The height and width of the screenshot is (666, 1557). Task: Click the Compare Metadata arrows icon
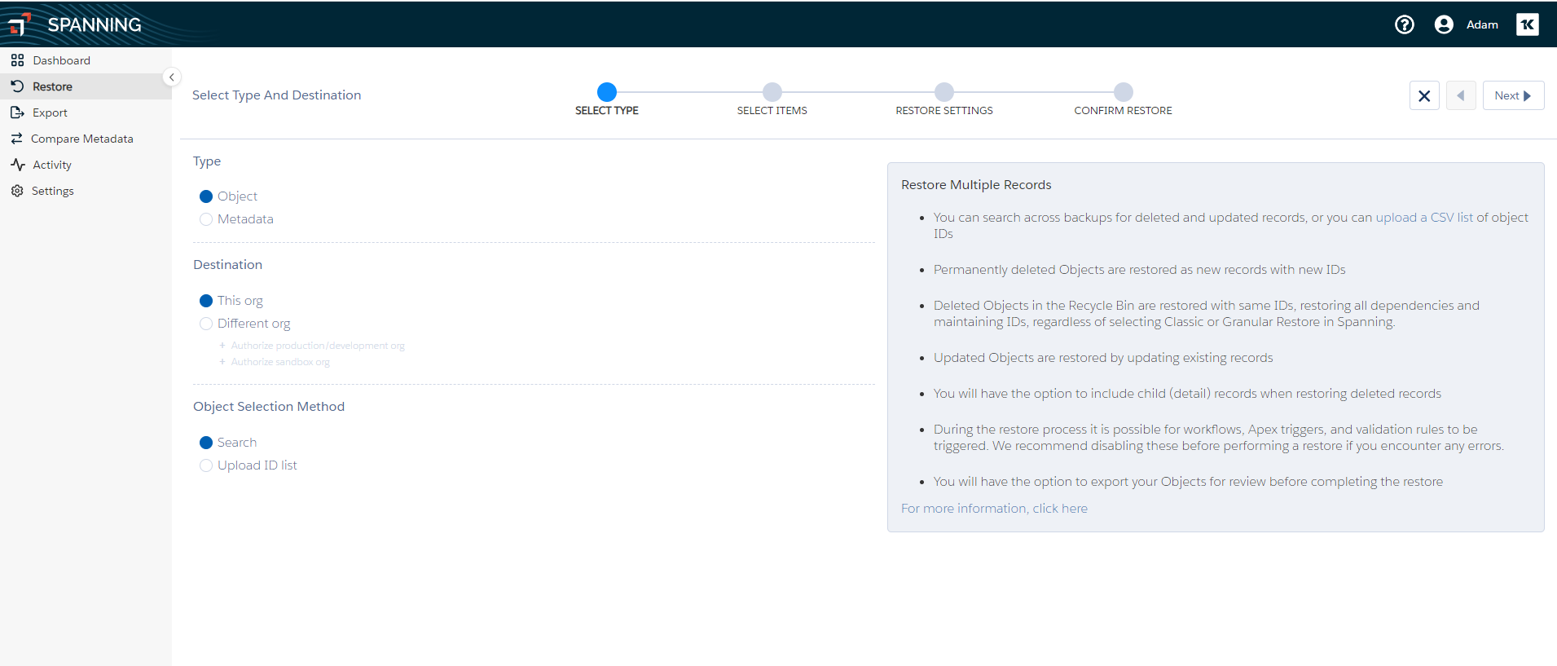point(16,139)
